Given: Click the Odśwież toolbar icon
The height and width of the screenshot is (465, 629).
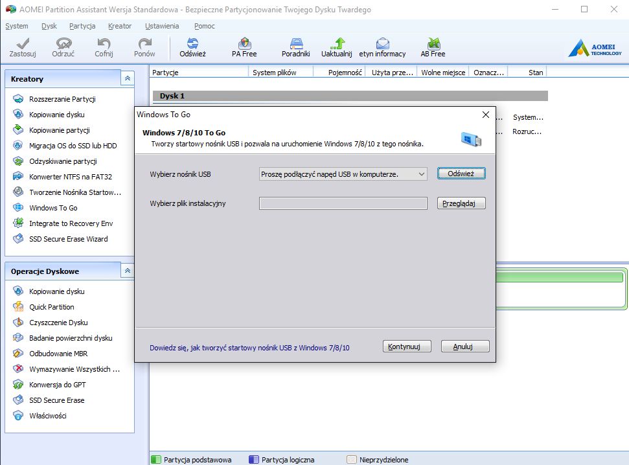Looking at the screenshot, I should click(x=192, y=43).
